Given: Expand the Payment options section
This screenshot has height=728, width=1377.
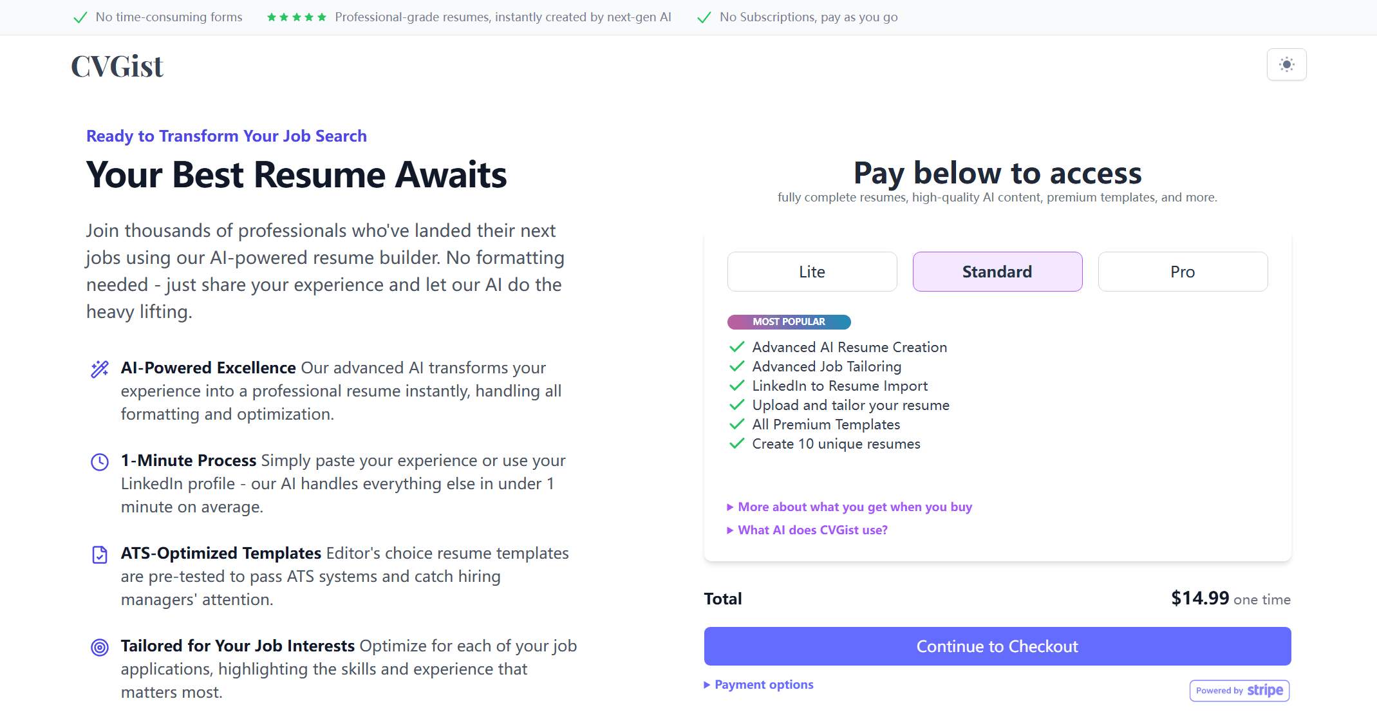Looking at the screenshot, I should point(763,685).
